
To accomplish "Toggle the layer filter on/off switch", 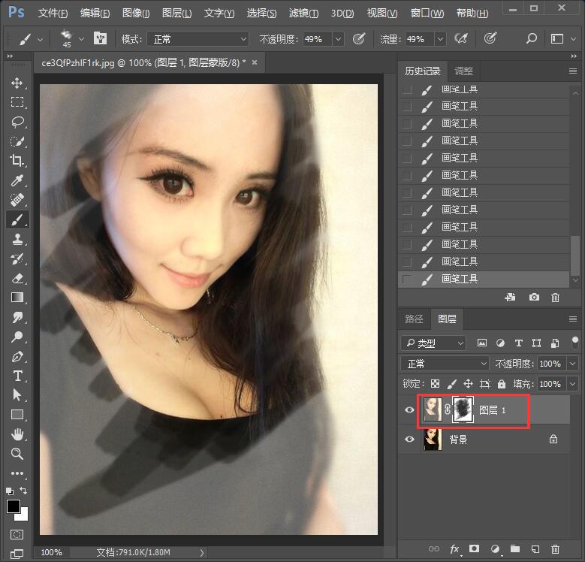I will click(x=575, y=343).
